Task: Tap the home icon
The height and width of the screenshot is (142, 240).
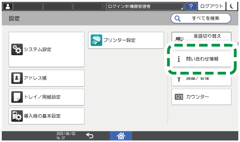Action: click(x=121, y=136)
